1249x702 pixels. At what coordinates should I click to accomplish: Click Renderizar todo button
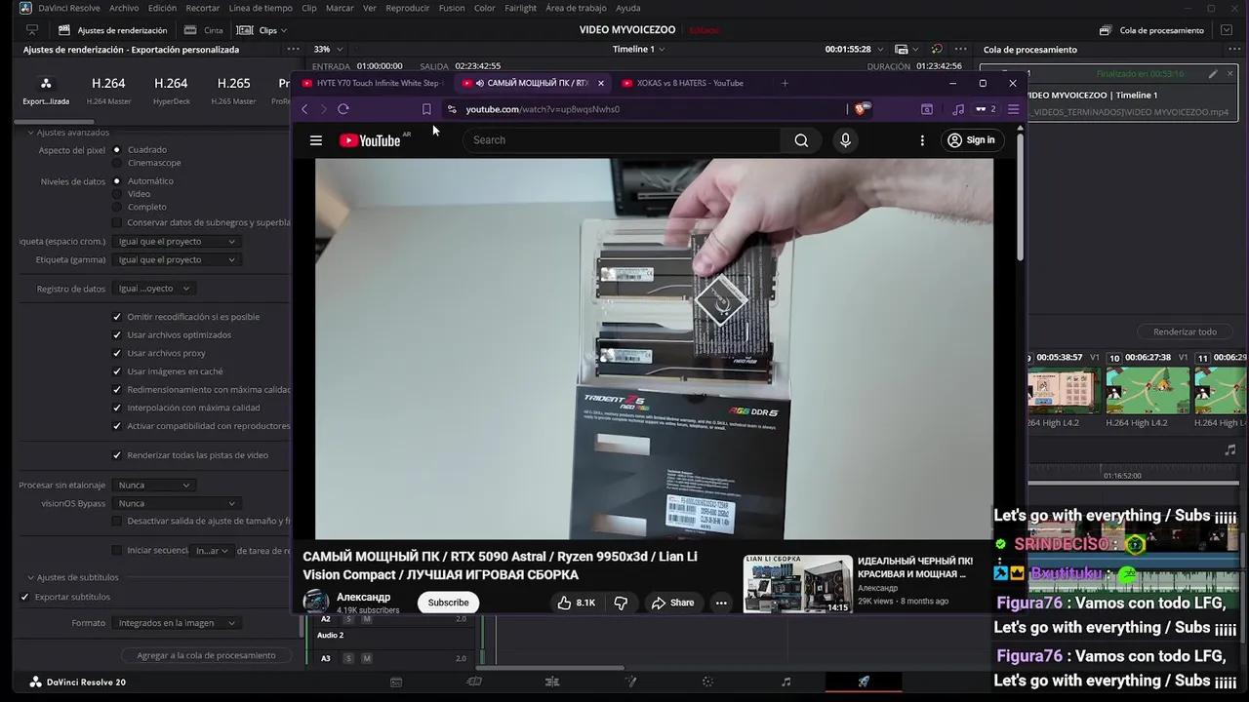(x=1185, y=331)
